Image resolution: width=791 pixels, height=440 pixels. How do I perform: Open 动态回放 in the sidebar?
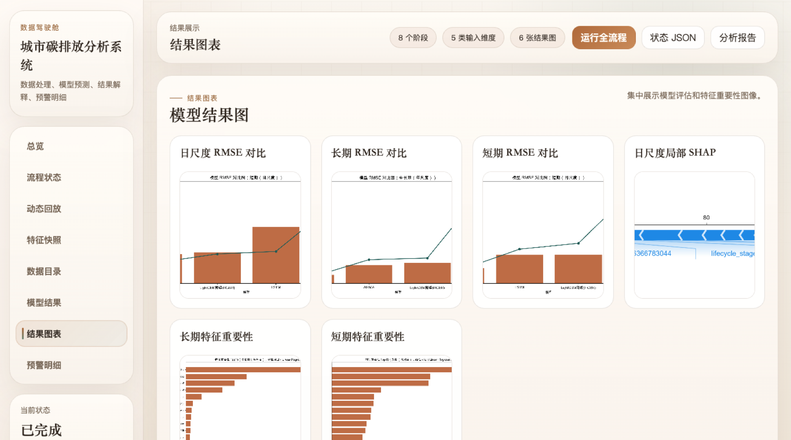click(x=71, y=209)
